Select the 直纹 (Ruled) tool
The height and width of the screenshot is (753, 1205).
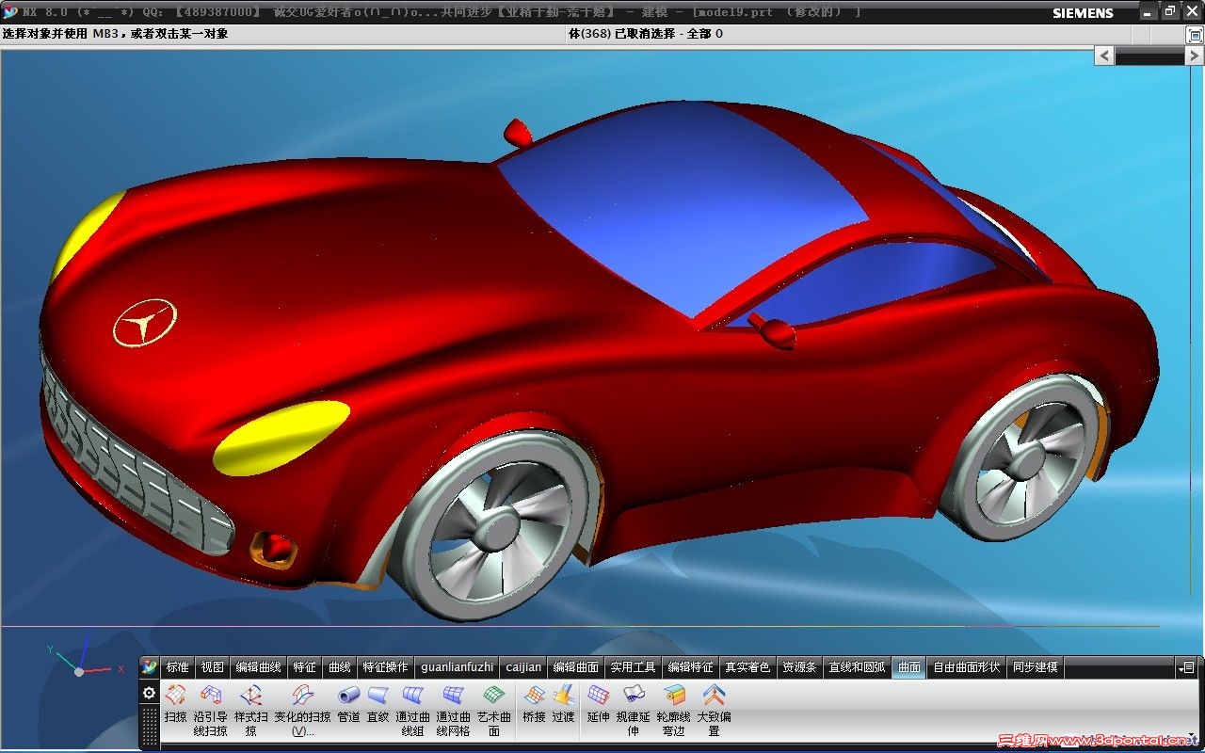coord(378,704)
